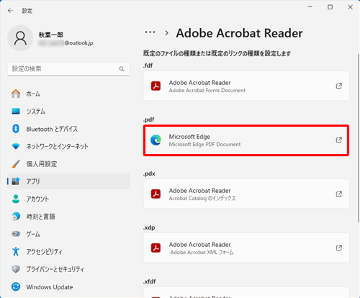Click Acrobat icon in .fdf row

click(x=156, y=86)
